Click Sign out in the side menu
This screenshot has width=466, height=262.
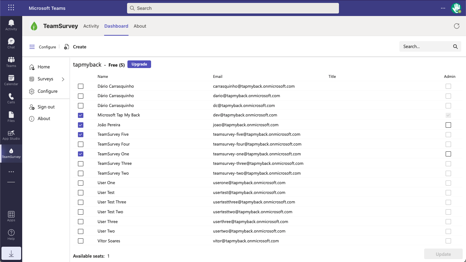pos(46,107)
